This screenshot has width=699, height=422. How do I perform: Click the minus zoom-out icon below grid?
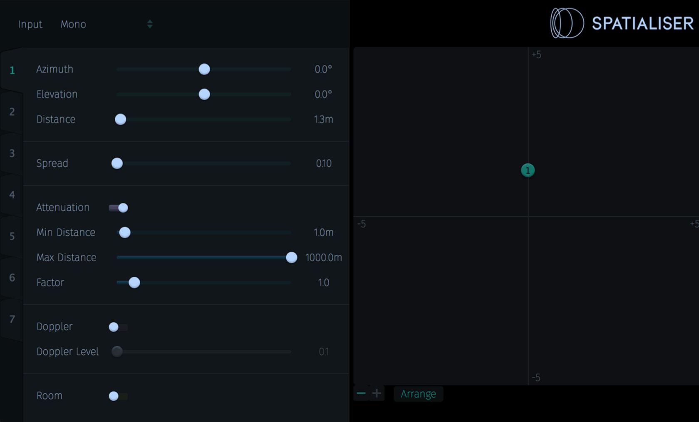coord(361,393)
